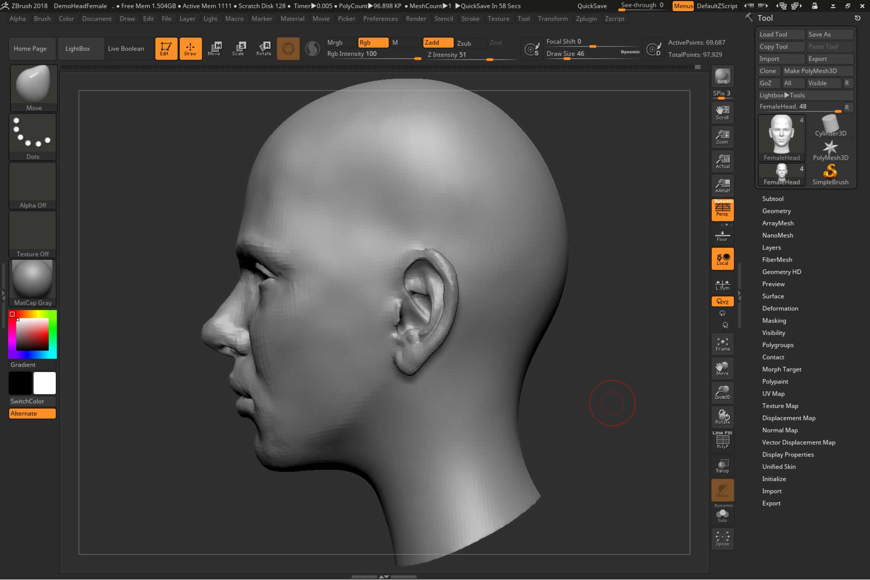Click the Solo mode icon

click(722, 516)
